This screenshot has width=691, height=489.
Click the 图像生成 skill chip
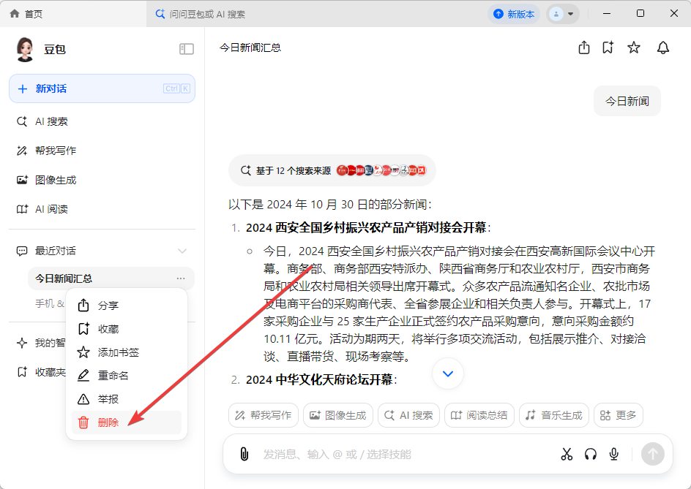click(338, 415)
